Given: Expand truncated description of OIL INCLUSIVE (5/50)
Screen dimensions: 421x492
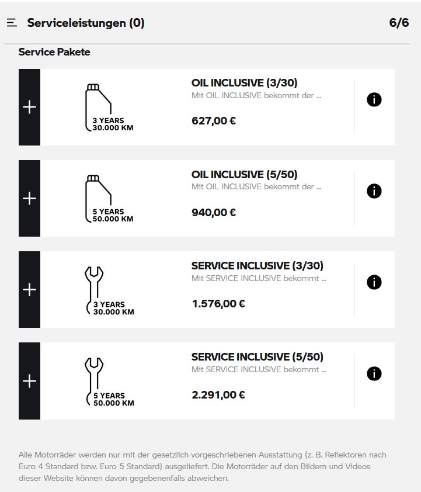Looking at the screenshot, I should pos(256,187).
